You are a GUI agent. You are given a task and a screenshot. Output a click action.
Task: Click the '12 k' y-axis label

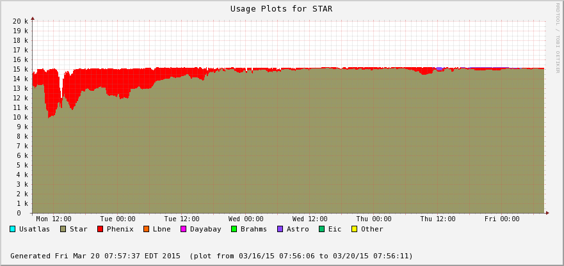click(x=20, y=98)
